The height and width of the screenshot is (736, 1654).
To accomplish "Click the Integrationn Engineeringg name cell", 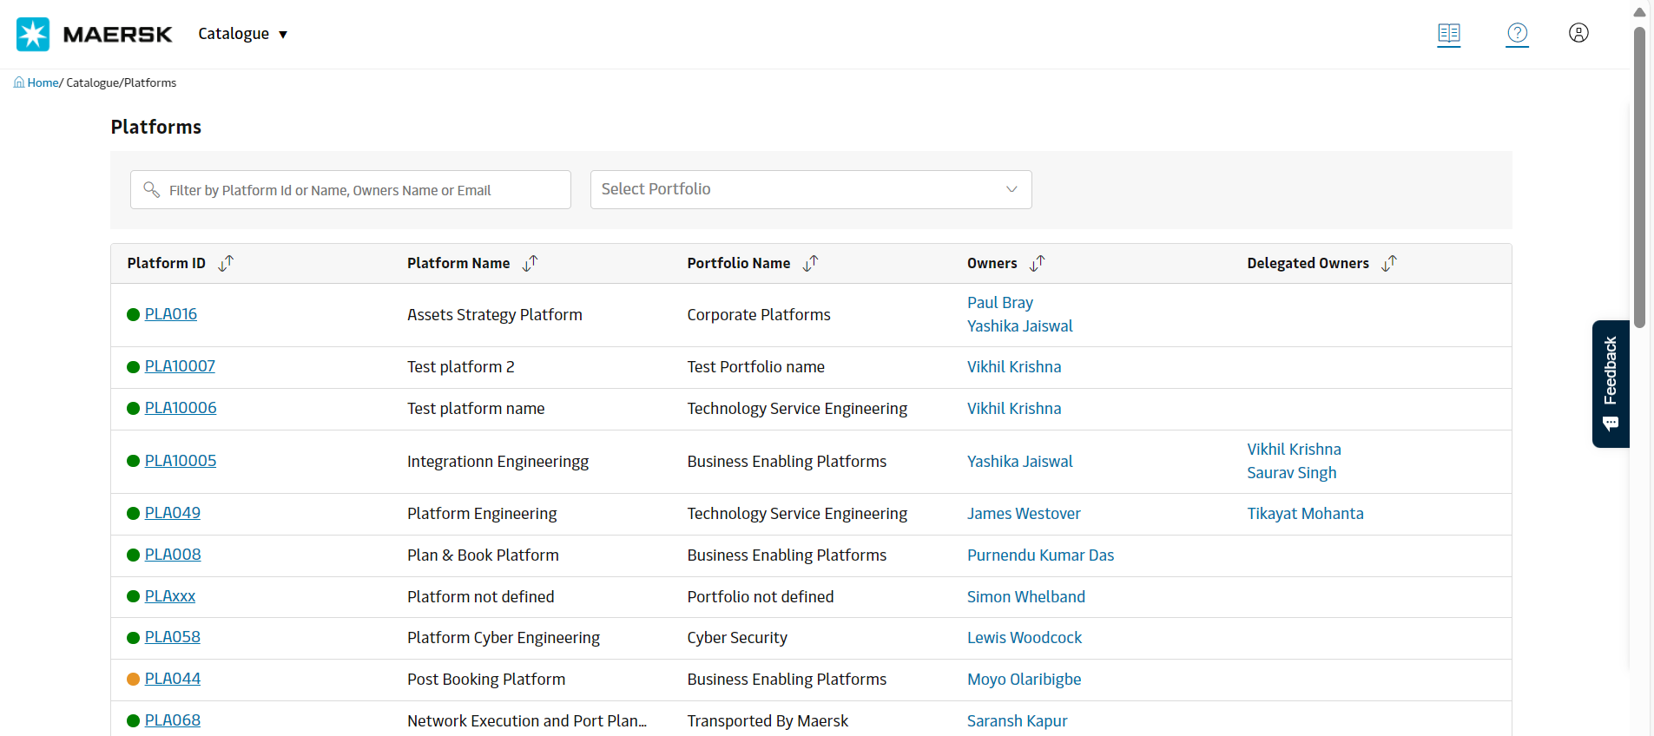I will pos(498,462).
